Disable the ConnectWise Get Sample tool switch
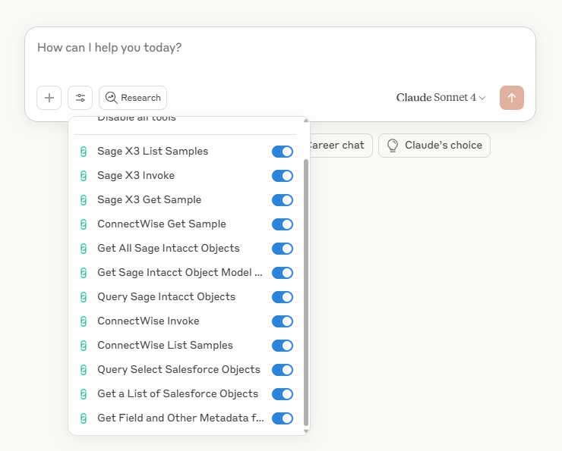The image size is (562, 451). (282, 224)
